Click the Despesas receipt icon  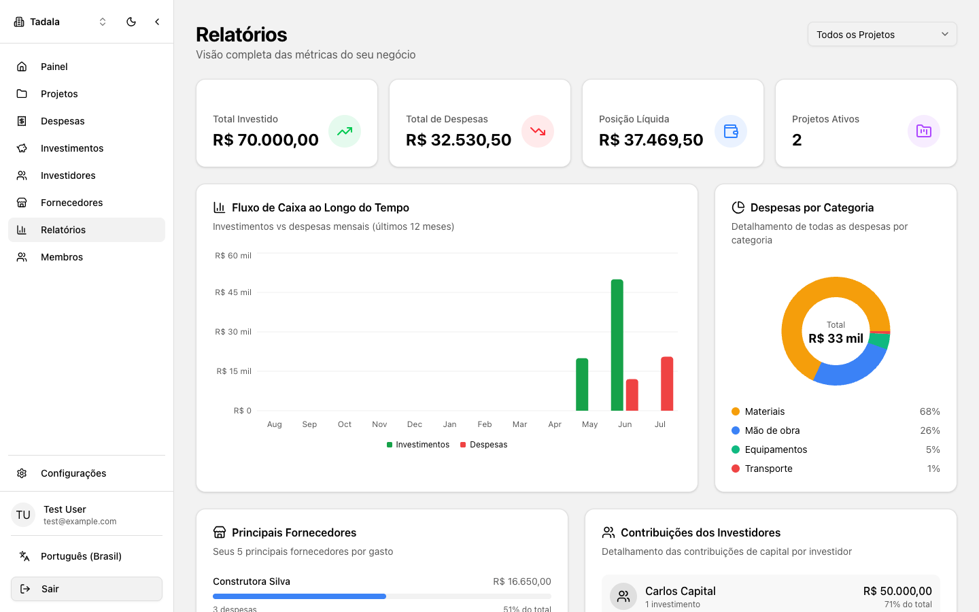[x=22, y=121]
